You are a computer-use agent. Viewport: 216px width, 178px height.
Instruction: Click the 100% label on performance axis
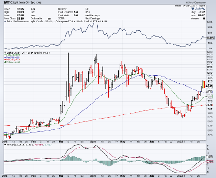click(210, 22)
